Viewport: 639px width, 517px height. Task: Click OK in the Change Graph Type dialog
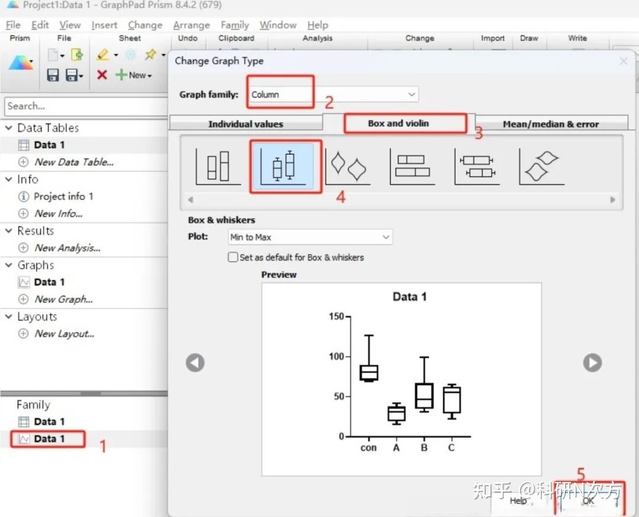pos(588,500)
